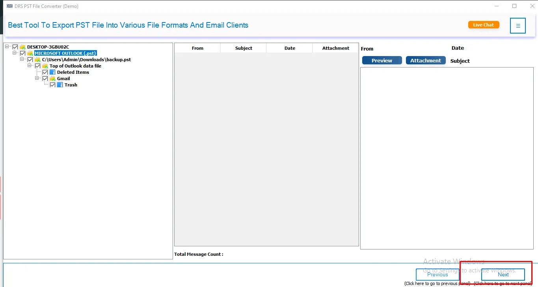Uncheck the Deleted Items checkbox
Image resolution: width=538 pixels, height=287 pixels.
(45, 72)
